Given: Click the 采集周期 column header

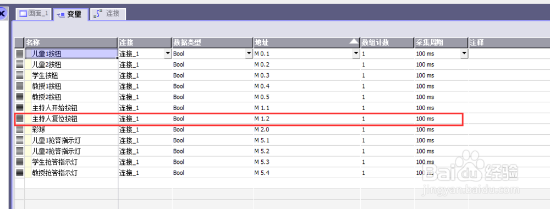Looking at the screenshot, I should point(441,43).
